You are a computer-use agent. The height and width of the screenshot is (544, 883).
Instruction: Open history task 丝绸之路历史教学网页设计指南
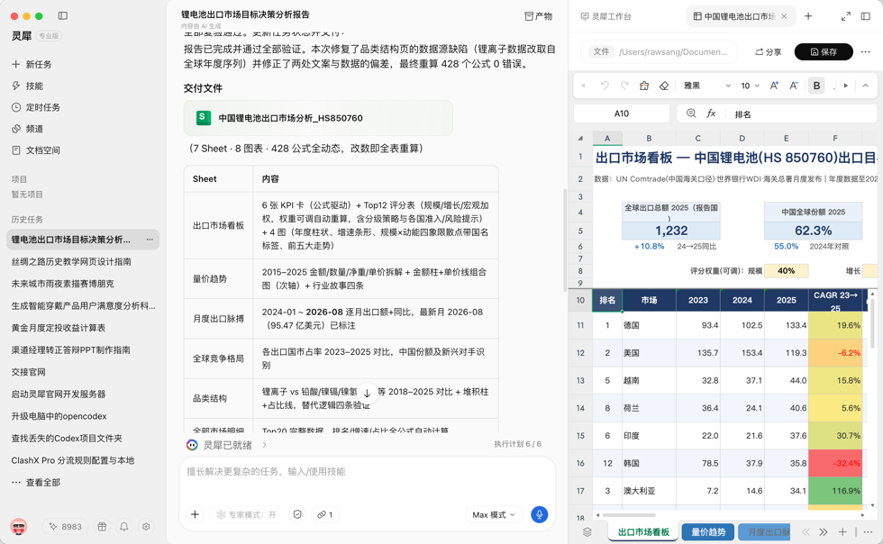(x=71, y=261)
